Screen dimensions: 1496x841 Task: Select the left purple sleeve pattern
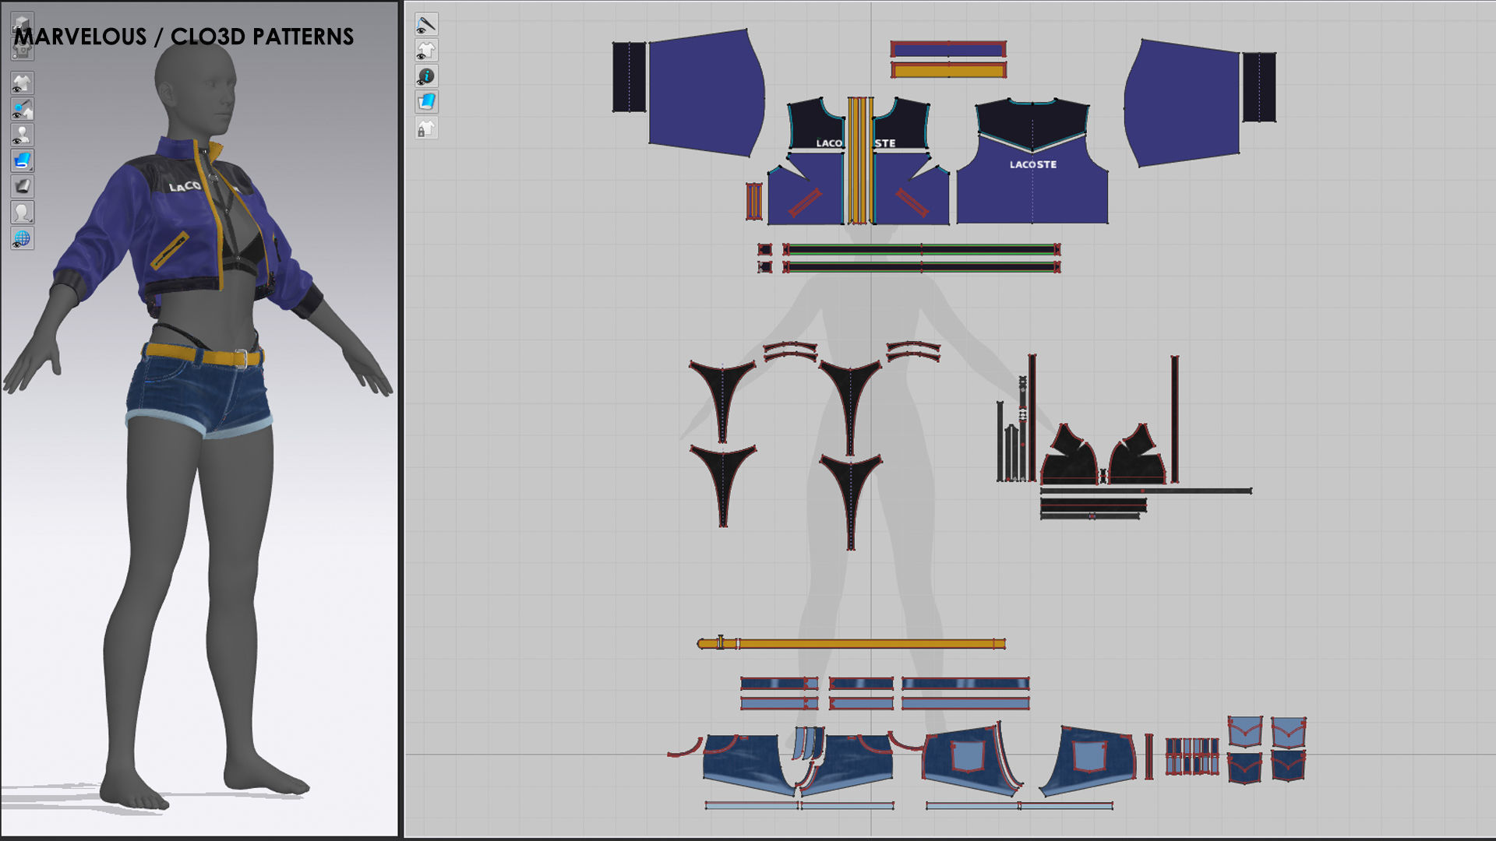pyautogui.click(x=705, y=92)
